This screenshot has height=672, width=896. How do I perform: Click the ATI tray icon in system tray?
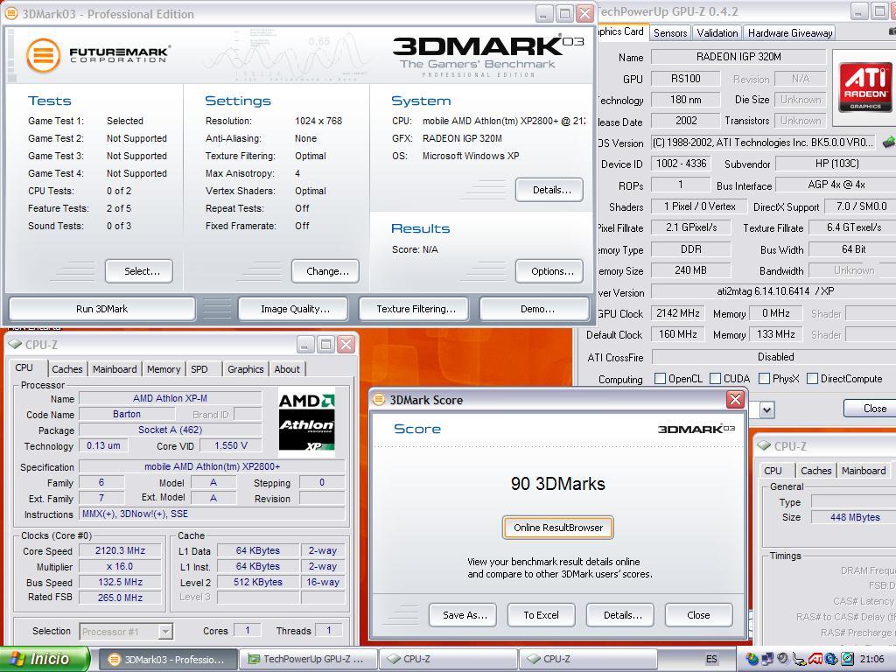[x=815, y=659]
